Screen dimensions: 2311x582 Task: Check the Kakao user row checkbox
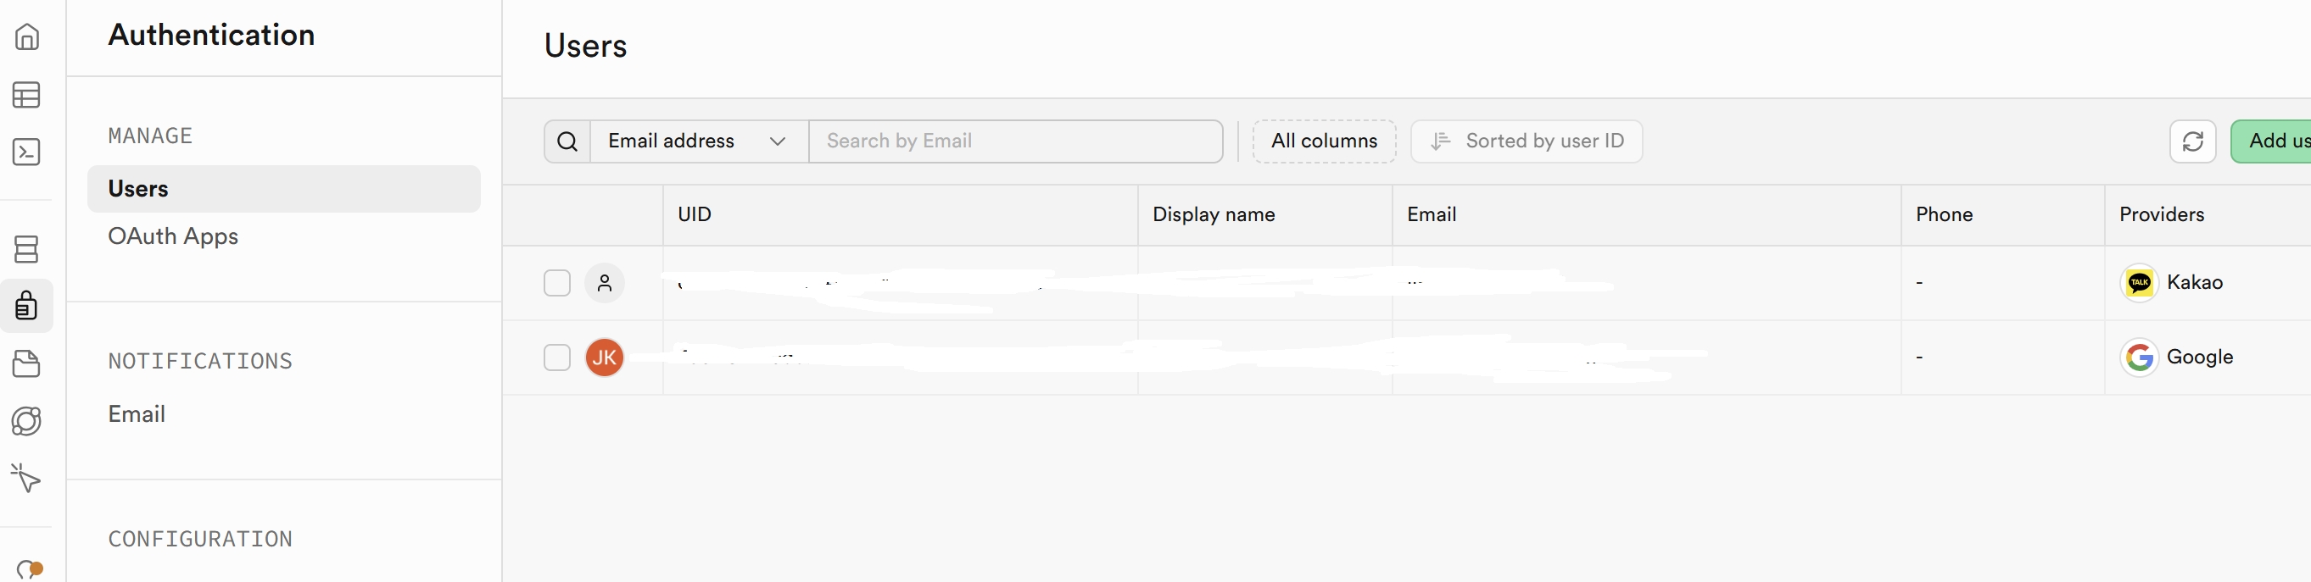(557, 284)
